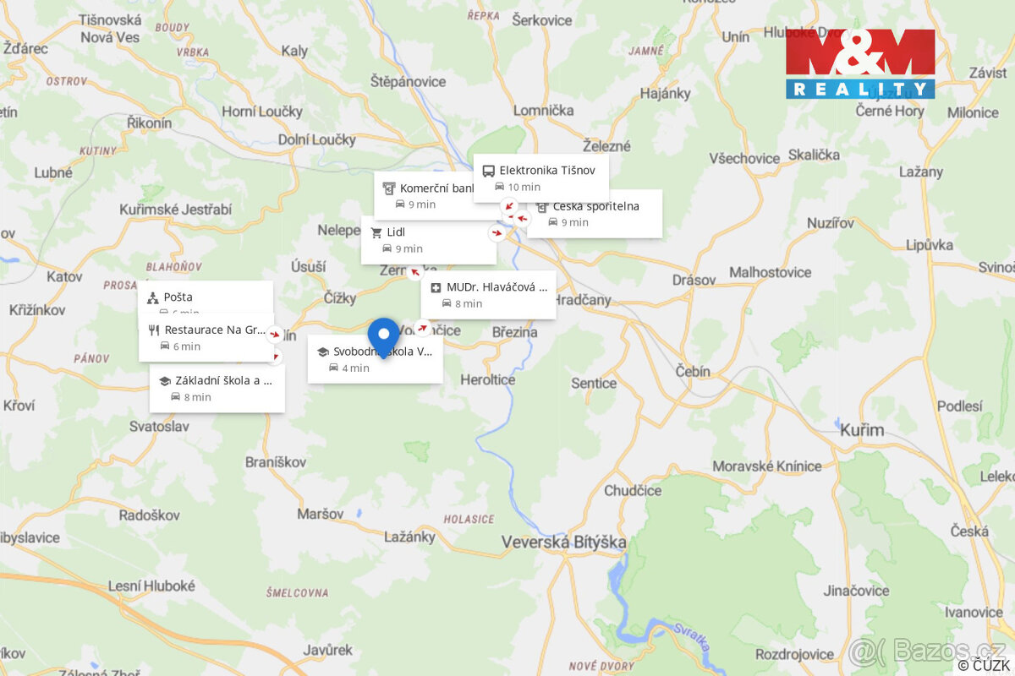Click the bank icon next to Komerční banka
This screenshot has height=676, width=1015.
click(389, 188)
